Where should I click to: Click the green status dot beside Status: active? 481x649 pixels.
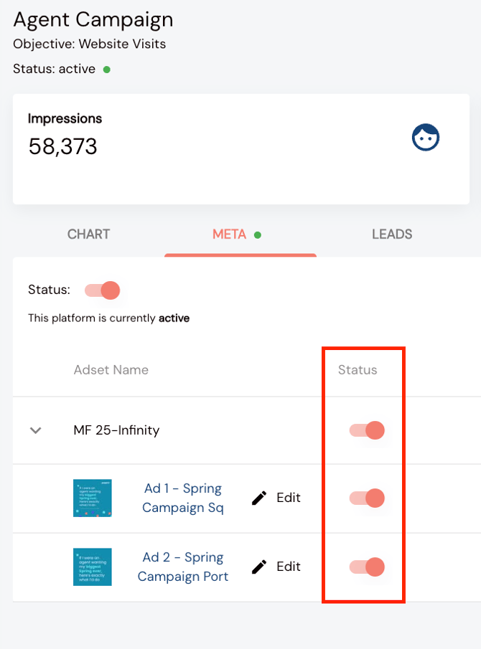pyautogui.click(x=107, y=70)
